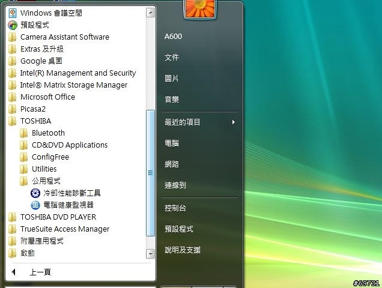The height and width of the screenshot is (288, 382).
Task: Click the back arrow beside 上一頁
Action: click(14, 272)
